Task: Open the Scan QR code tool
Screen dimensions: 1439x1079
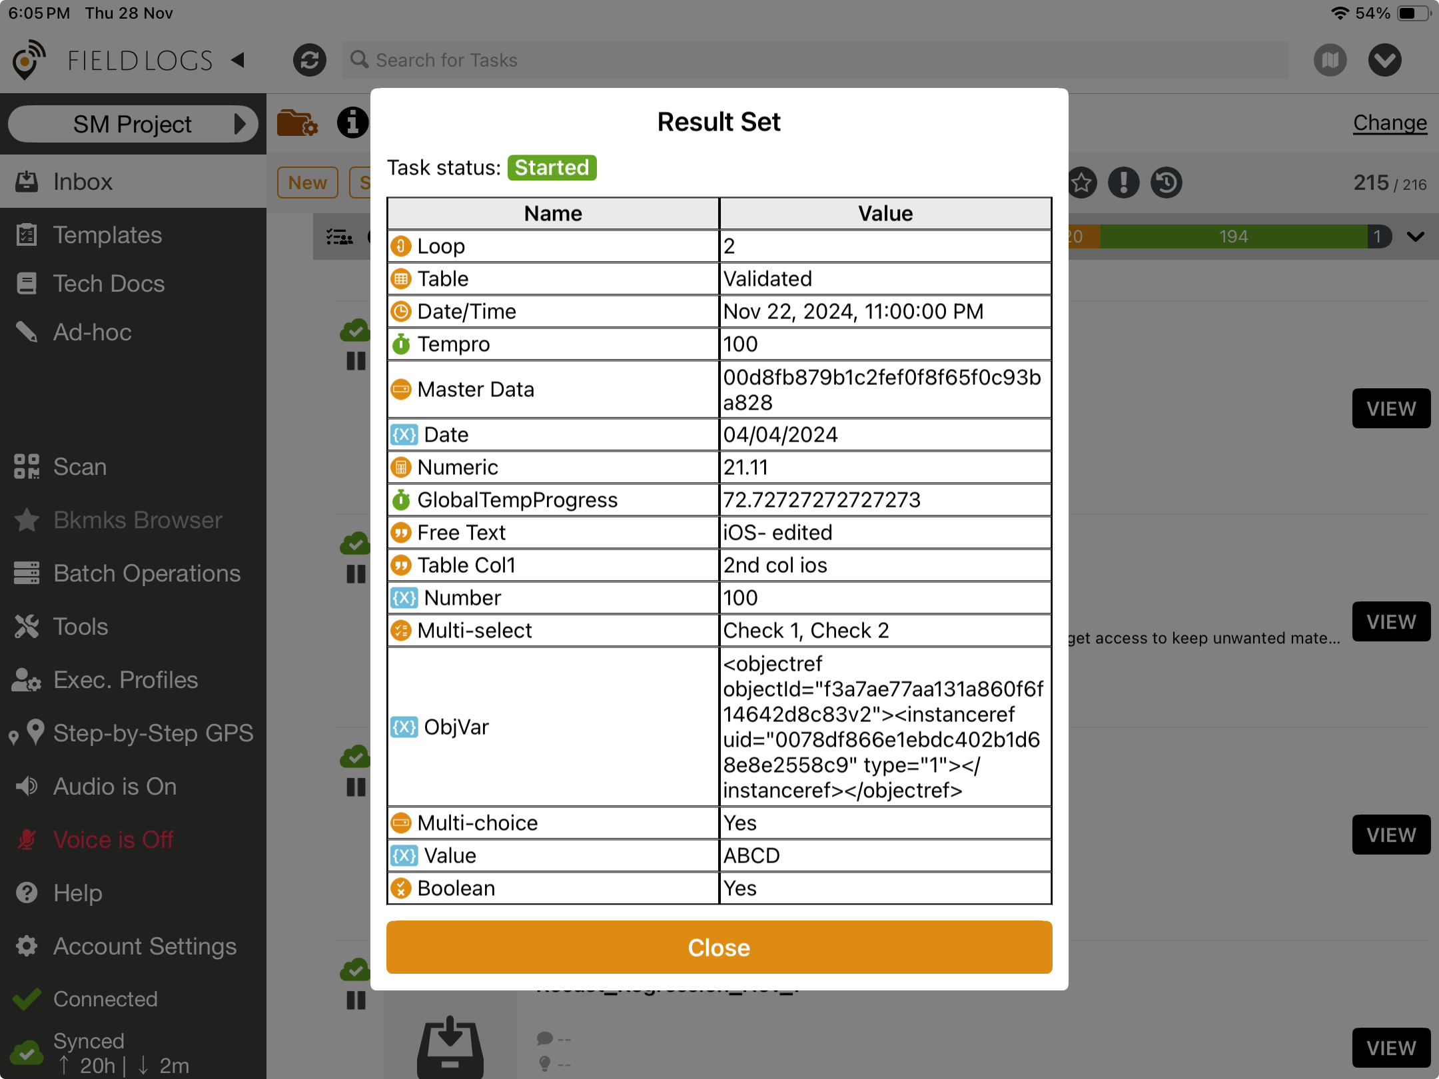Action: point(80,467)
